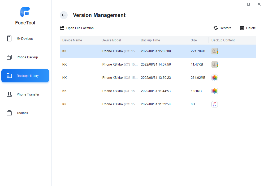Select backup time 2022/08/31 13:50:23
Screen dimensions: 264x186
[x=156, y=78]
